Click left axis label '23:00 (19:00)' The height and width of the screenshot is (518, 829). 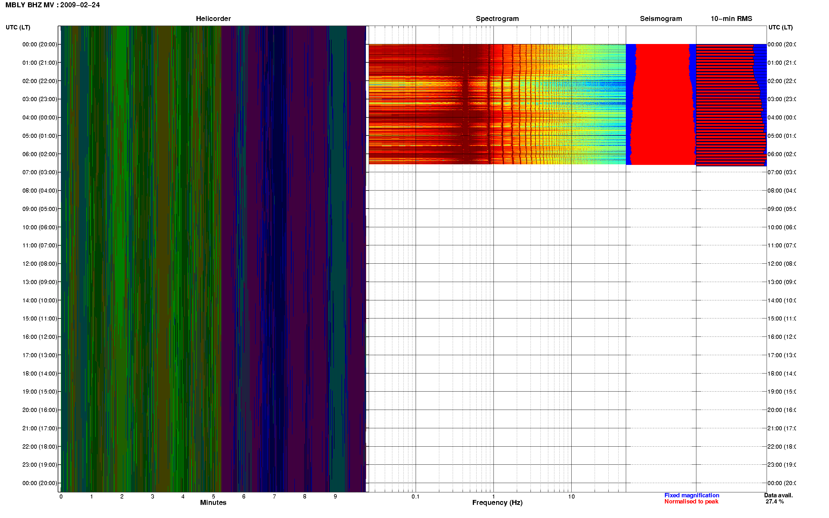(40, 465)
